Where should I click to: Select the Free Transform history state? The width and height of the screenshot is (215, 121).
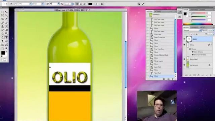pos(162,49)
